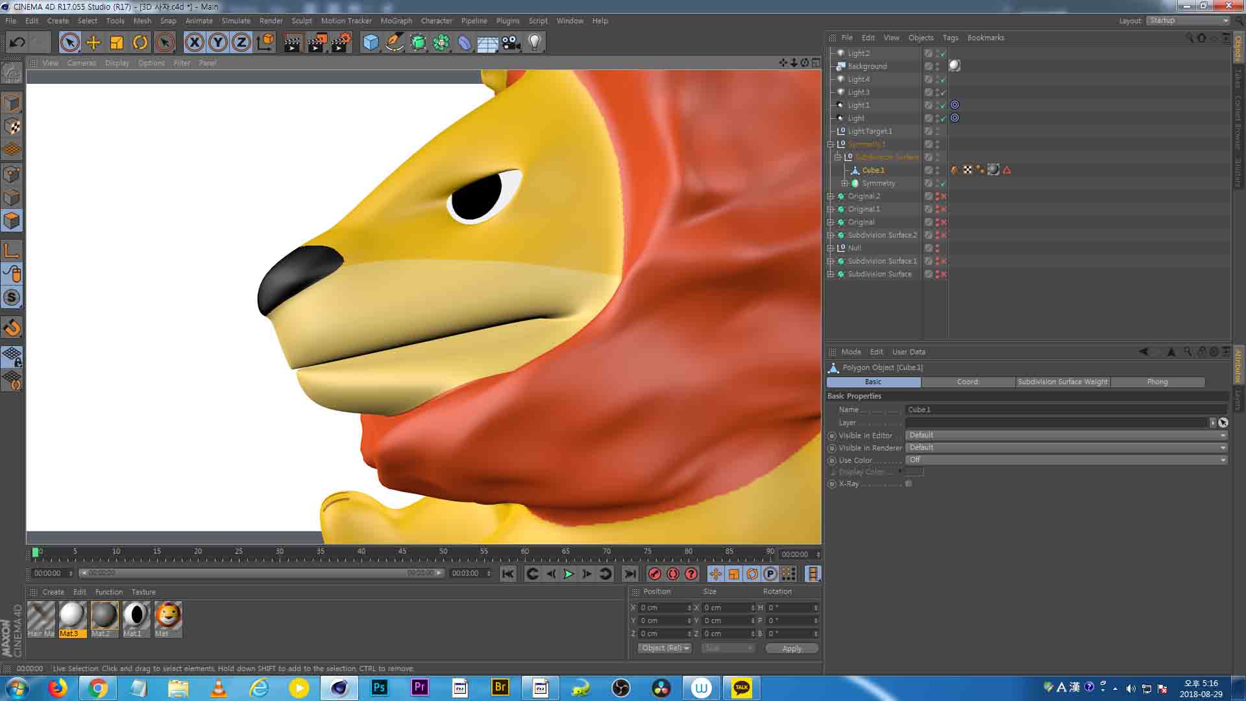1246x701 pixels.
Task: Open the Use Color dropdown
Action: (x=1066, y=460)
